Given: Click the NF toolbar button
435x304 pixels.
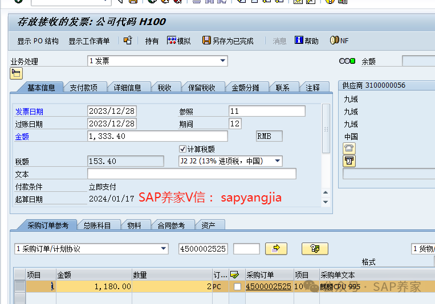Looking at the screenshot, I should coord(339,40).
